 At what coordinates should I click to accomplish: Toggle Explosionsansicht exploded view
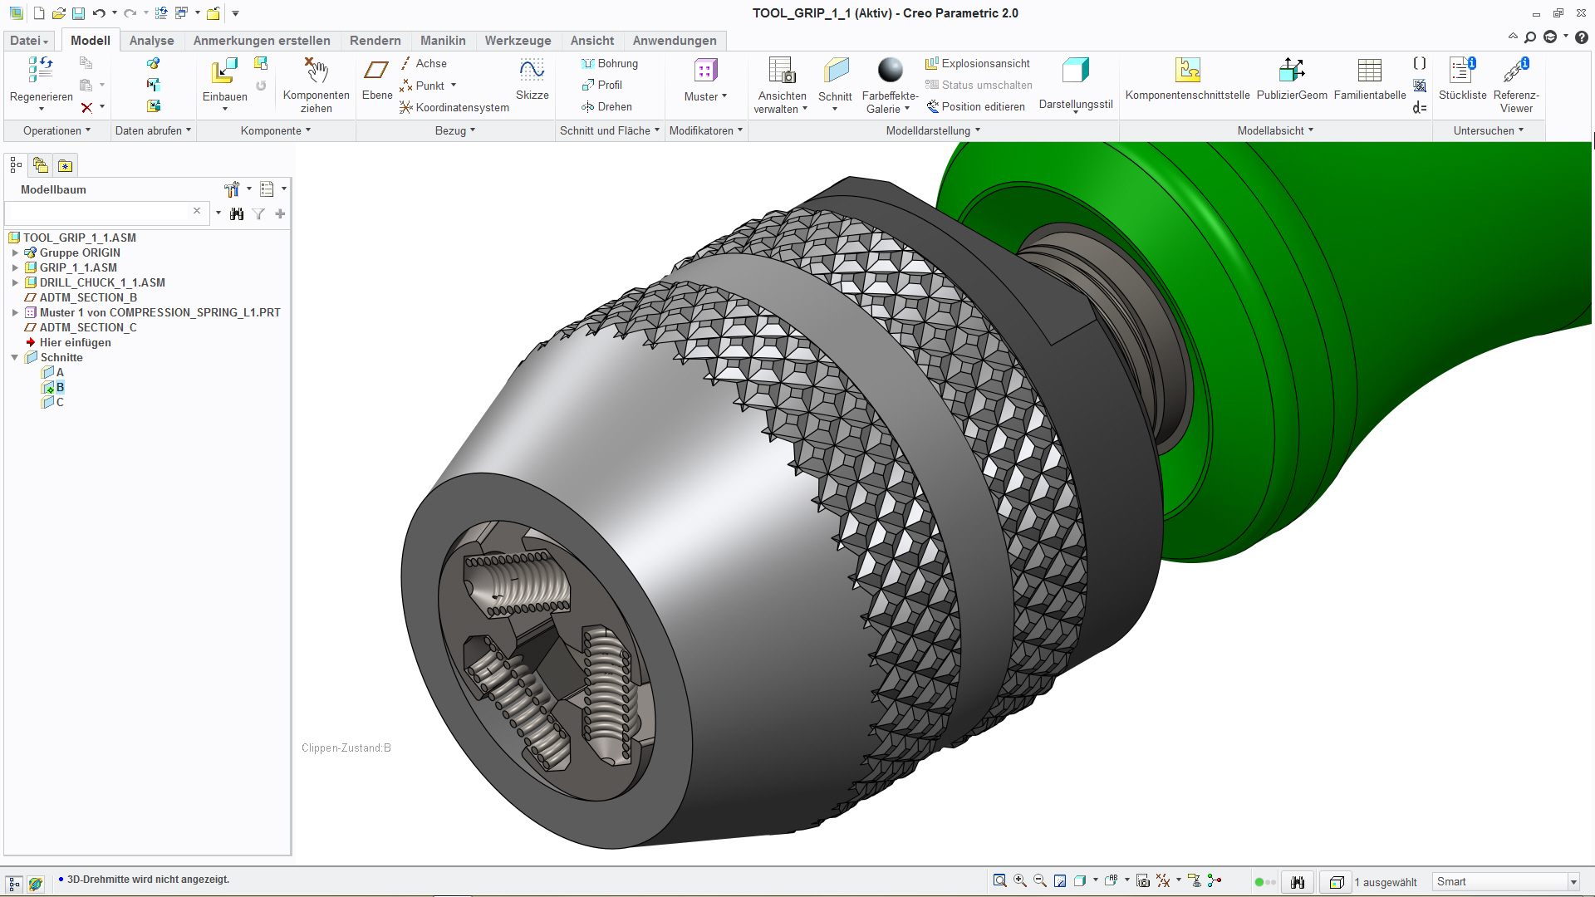pos(978,63)
